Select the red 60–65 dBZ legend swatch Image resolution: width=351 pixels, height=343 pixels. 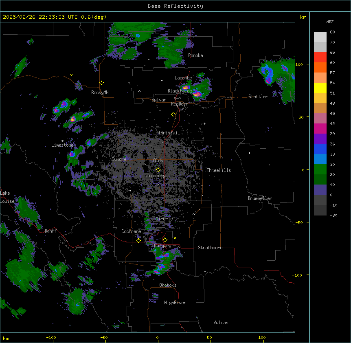pos(320,57)
